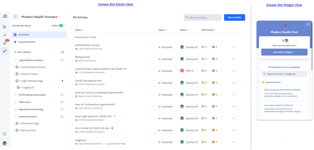
Task: Click Login/Website Page breadcrumb under Logging In
Action: click(116, 144)
